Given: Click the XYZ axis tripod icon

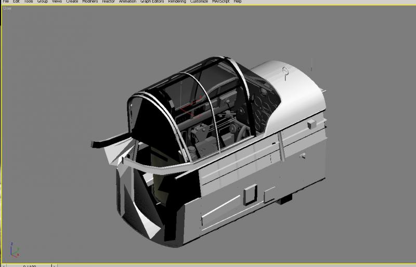Looking at the screenshot, I should coord(15,249).
